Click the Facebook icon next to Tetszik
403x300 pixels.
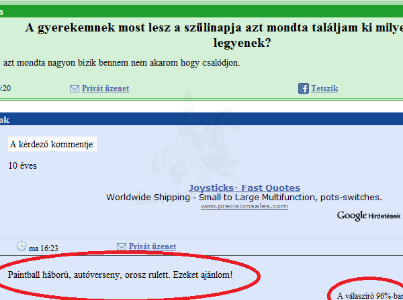click(304, 88)
